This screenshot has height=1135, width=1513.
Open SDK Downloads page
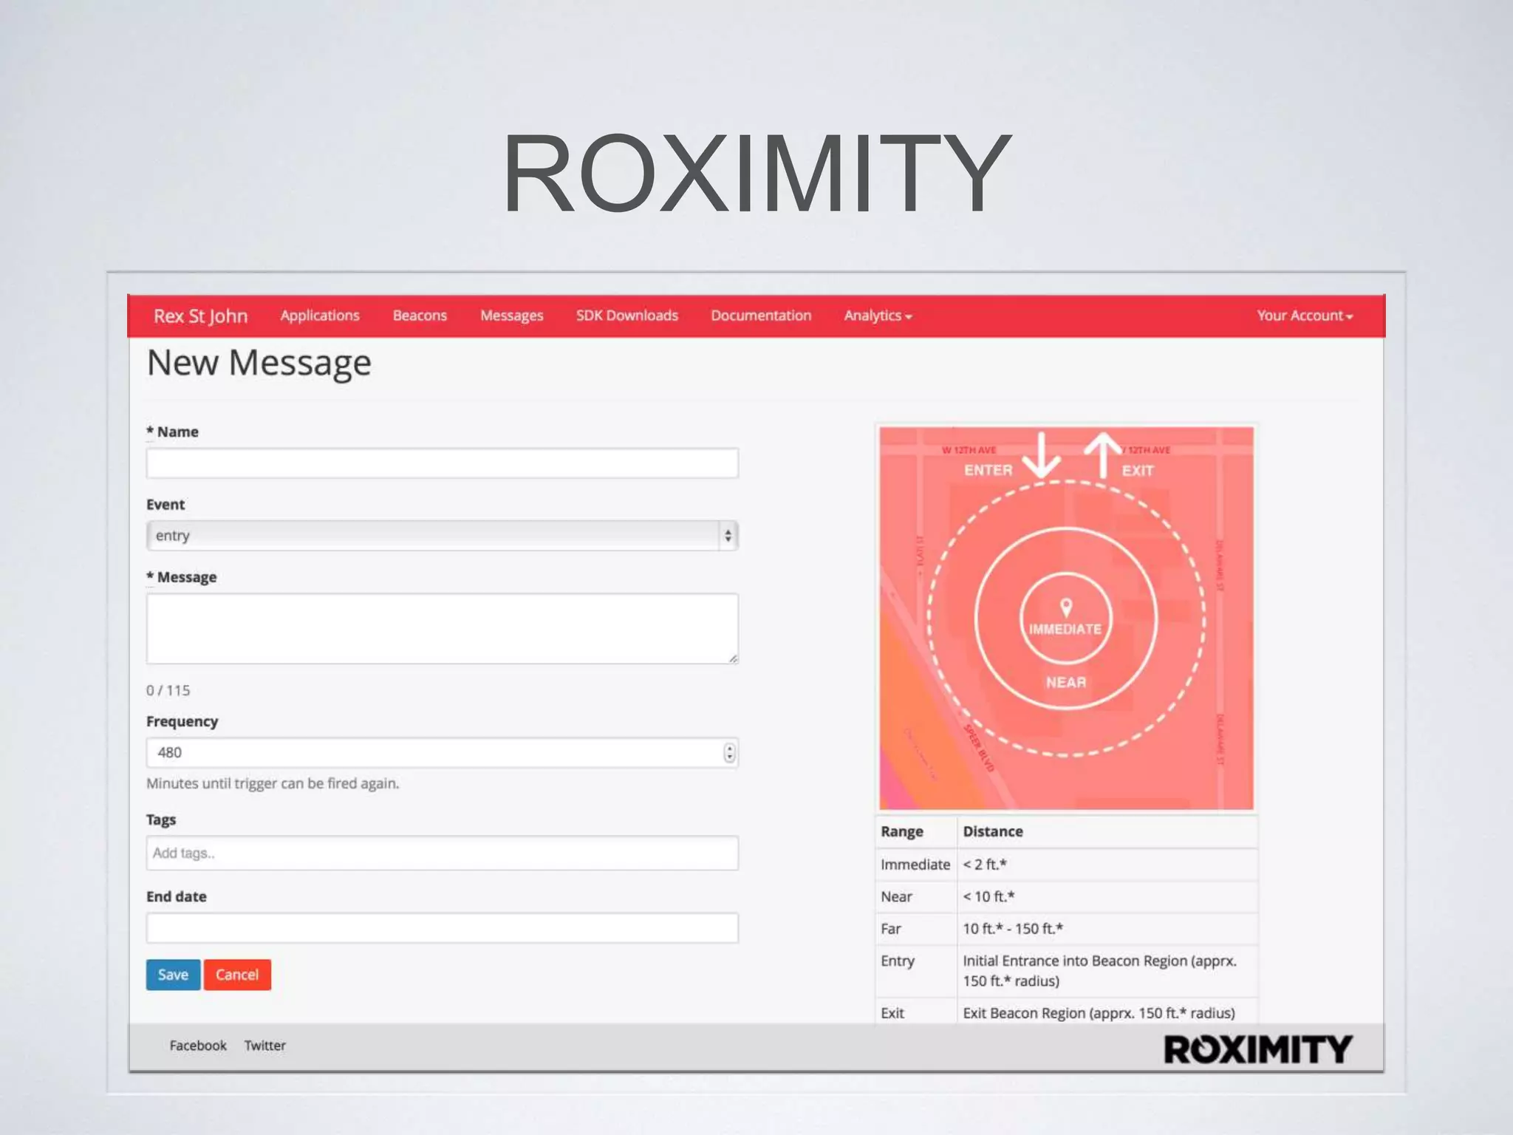point(626,316)
